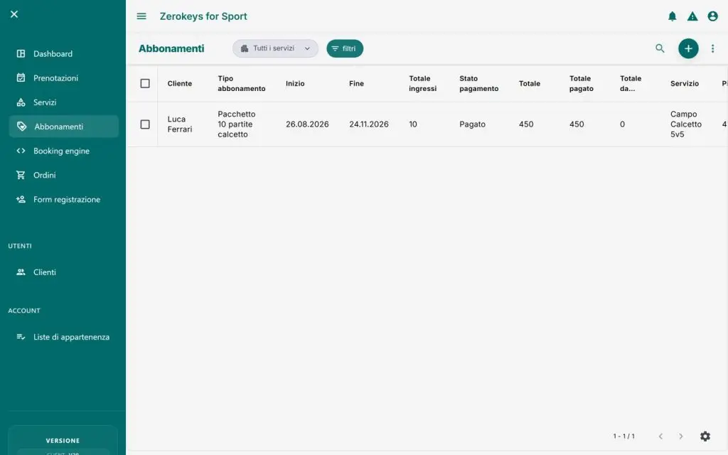This screenshot has width=728, height=455.
Task: Toggle the hamburger menu icon
Action: (141, 16)
